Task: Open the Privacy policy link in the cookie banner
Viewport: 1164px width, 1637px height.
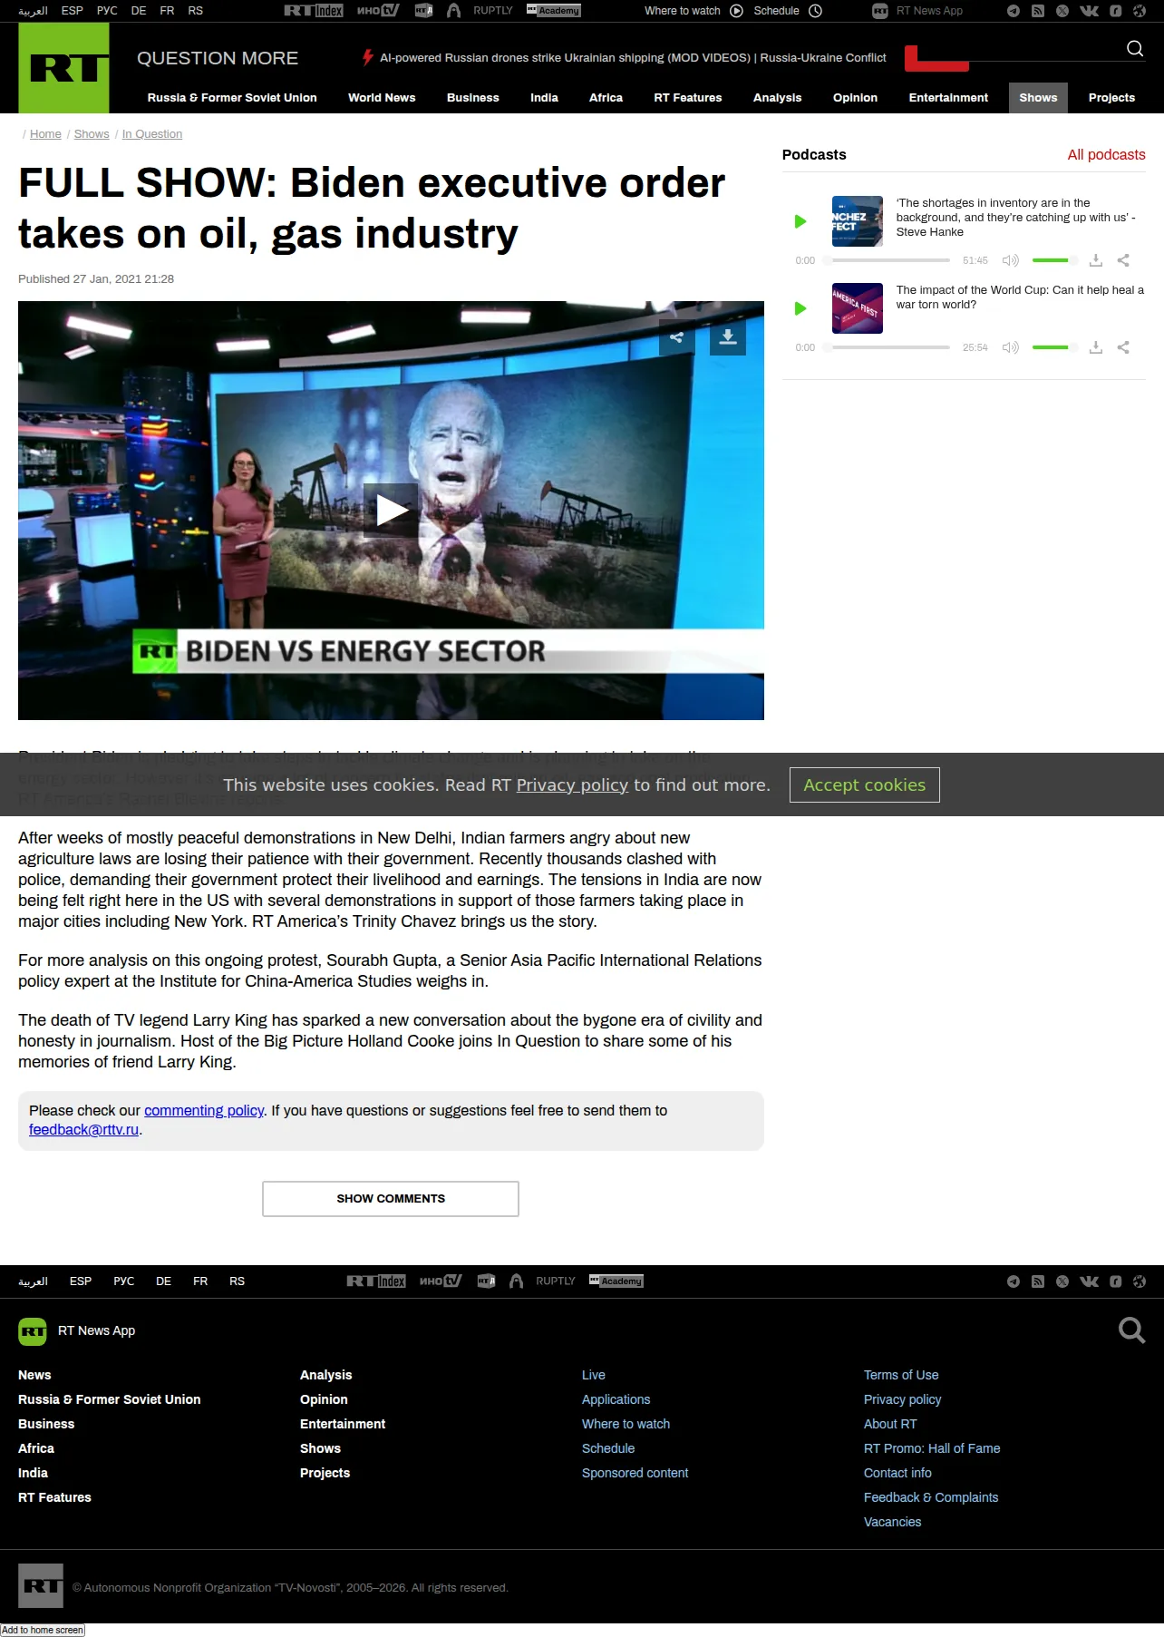Action: pyautogui.click(x=572, y=785)
